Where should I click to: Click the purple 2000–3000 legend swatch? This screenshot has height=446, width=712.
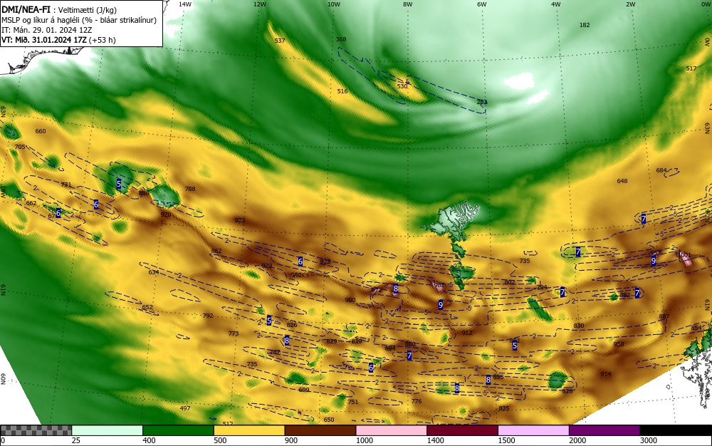(x=604, y=430)
